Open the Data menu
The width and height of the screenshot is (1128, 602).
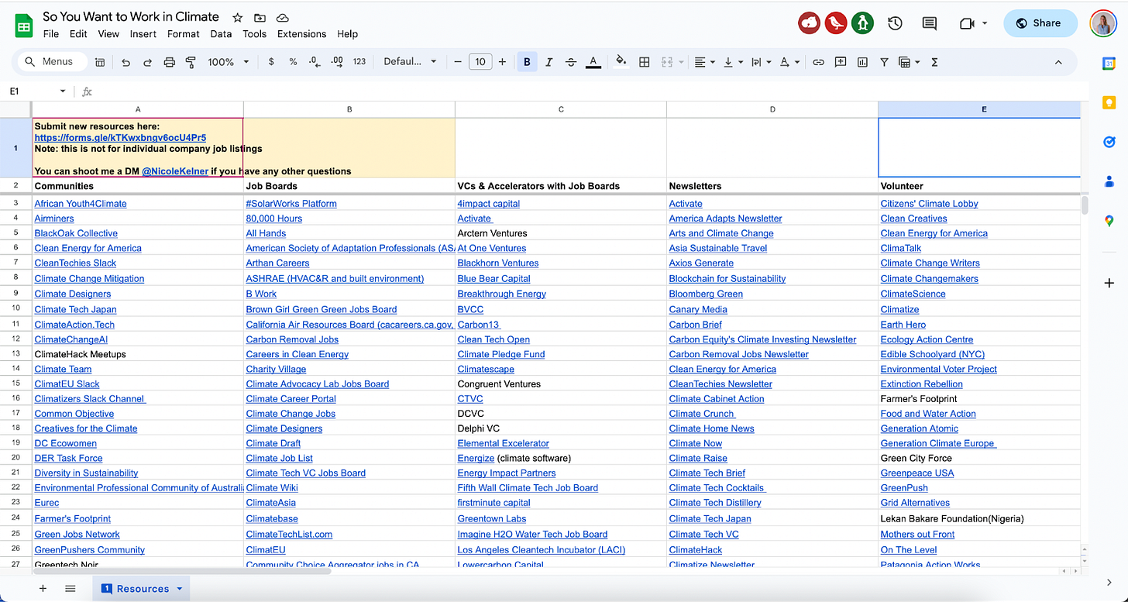221,34
